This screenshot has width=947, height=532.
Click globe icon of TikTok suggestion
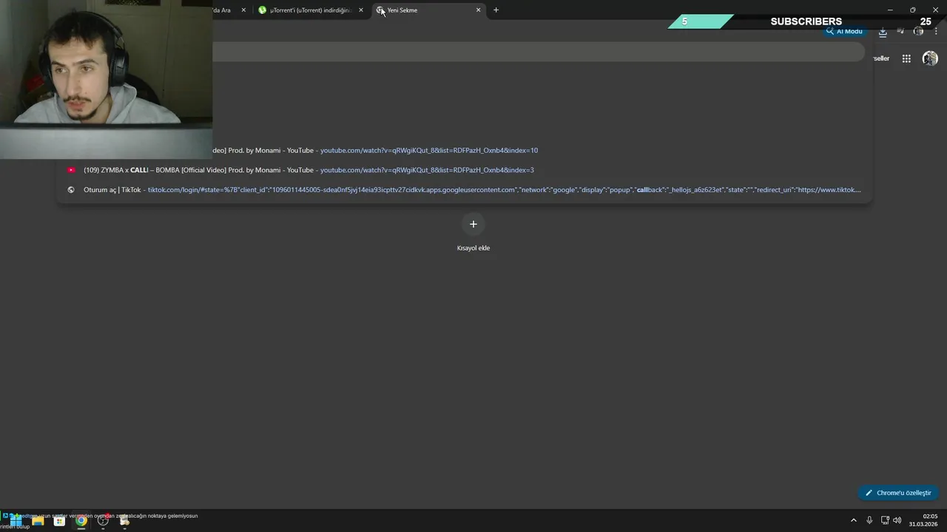[71, 190]
